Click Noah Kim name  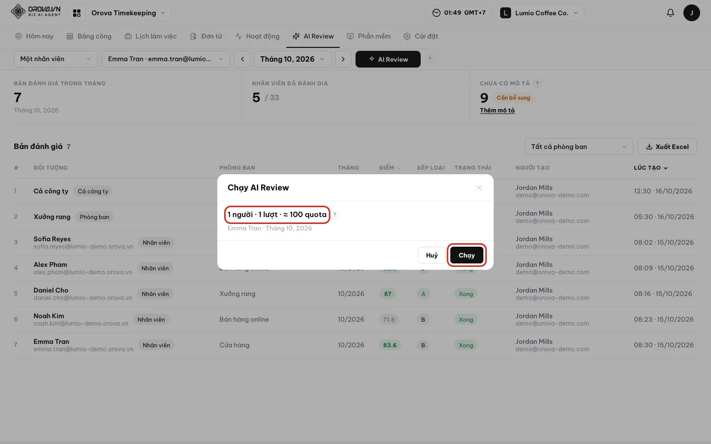pyautogui.click(x=48, y=316)
